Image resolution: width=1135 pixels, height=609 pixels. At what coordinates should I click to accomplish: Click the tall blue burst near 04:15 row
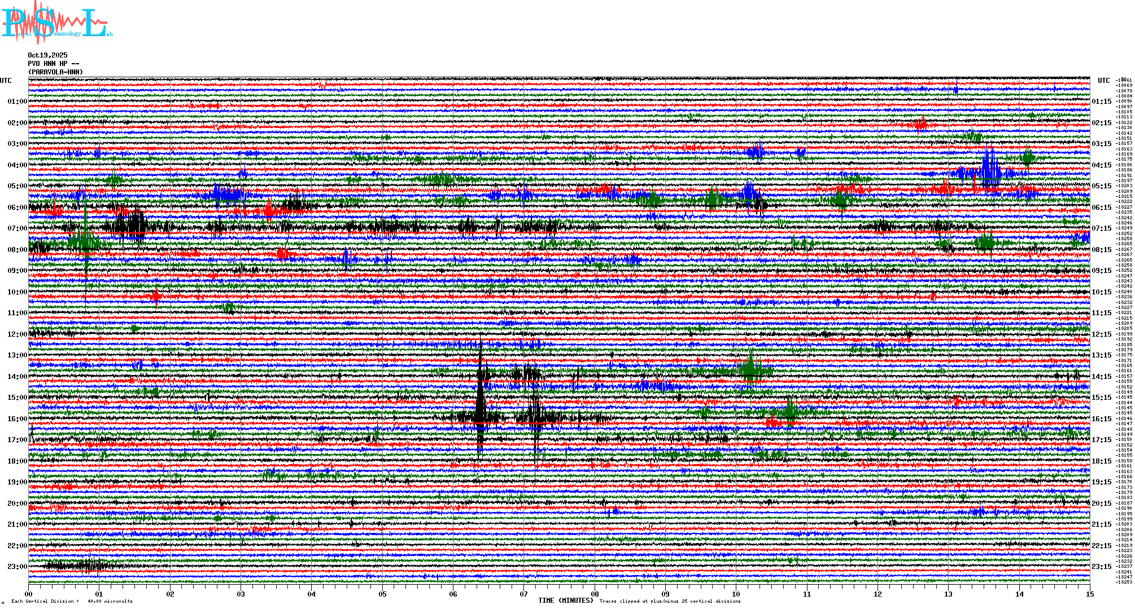[990, 169]
